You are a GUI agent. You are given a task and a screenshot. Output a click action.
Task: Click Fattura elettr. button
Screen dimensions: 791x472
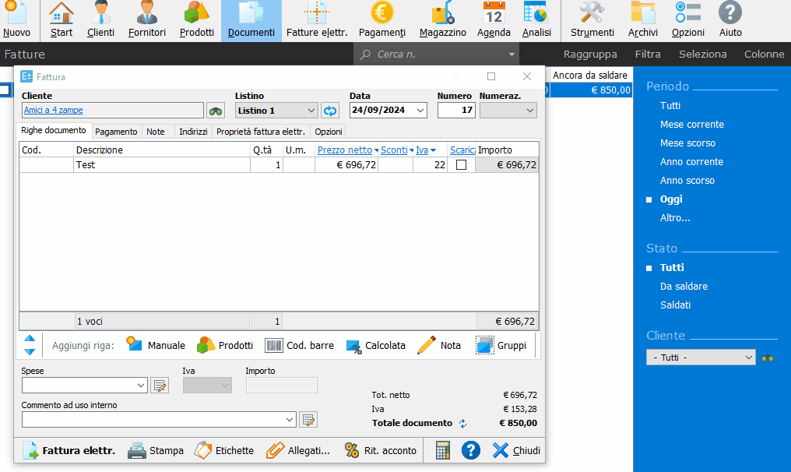(69, 450)
